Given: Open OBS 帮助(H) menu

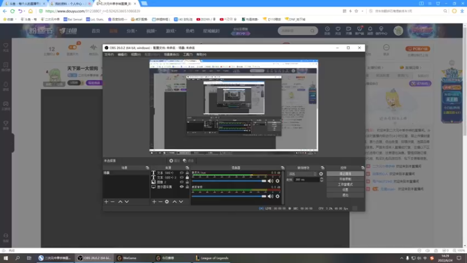Looking at the screenshot, I should (201, 54).
